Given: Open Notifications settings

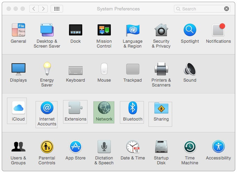Looking at the screenshot, I should pyautogui.click(x=218, y=33).
